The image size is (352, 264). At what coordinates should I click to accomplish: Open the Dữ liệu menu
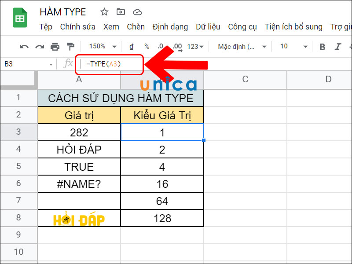[208, 27]
